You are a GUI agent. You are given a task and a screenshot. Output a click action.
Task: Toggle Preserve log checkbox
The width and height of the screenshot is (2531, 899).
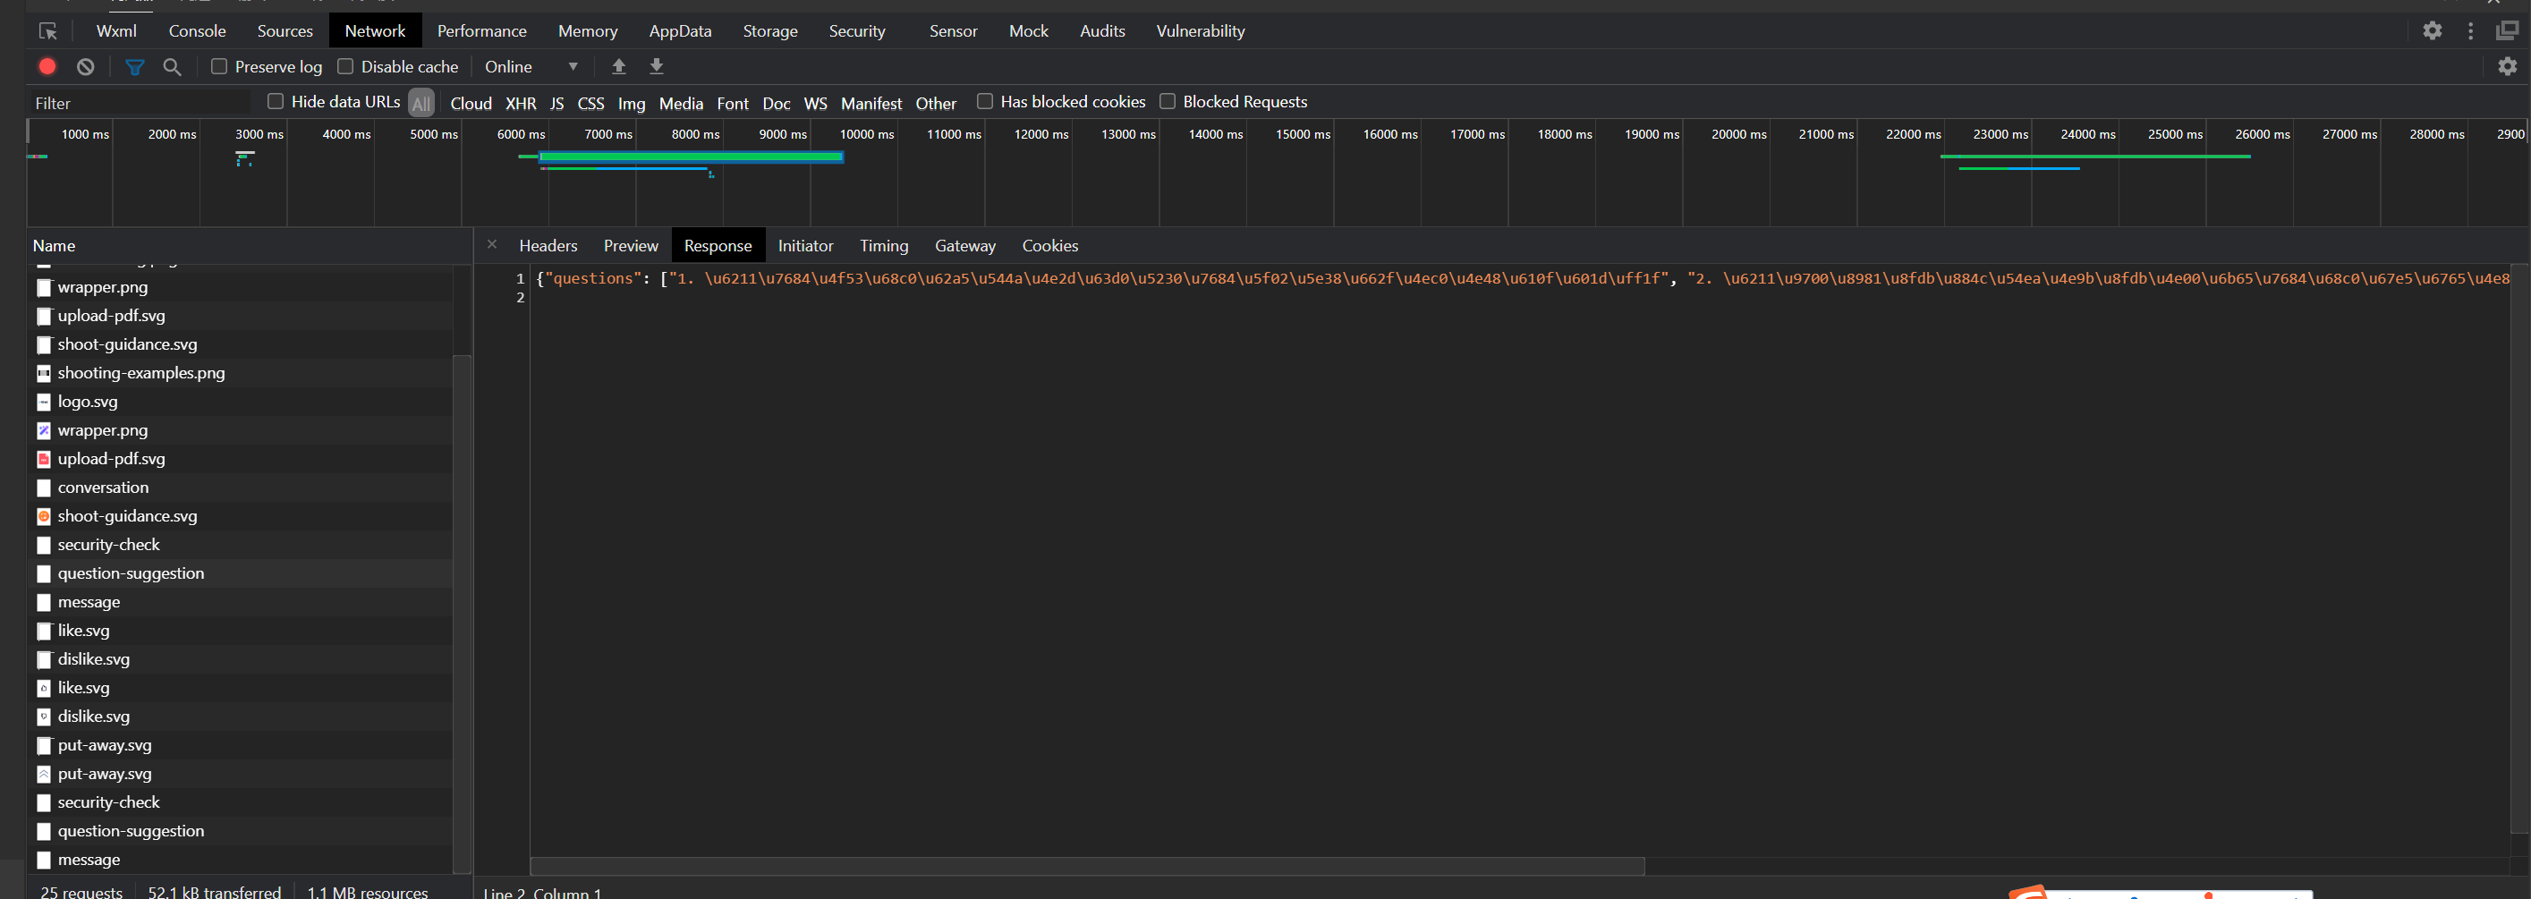point(219,67)
